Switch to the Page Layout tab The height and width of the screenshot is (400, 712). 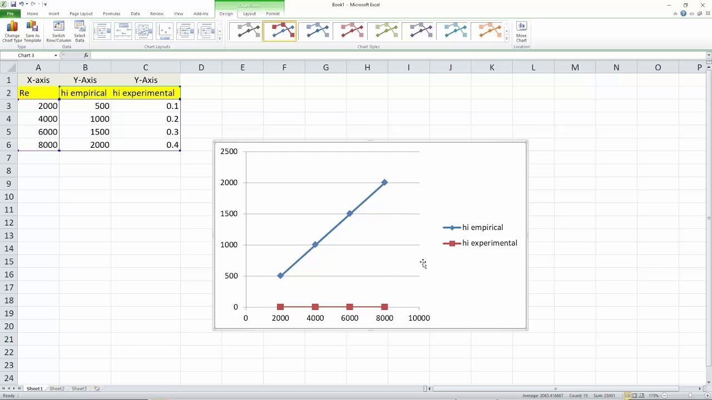tap(81, 13)
